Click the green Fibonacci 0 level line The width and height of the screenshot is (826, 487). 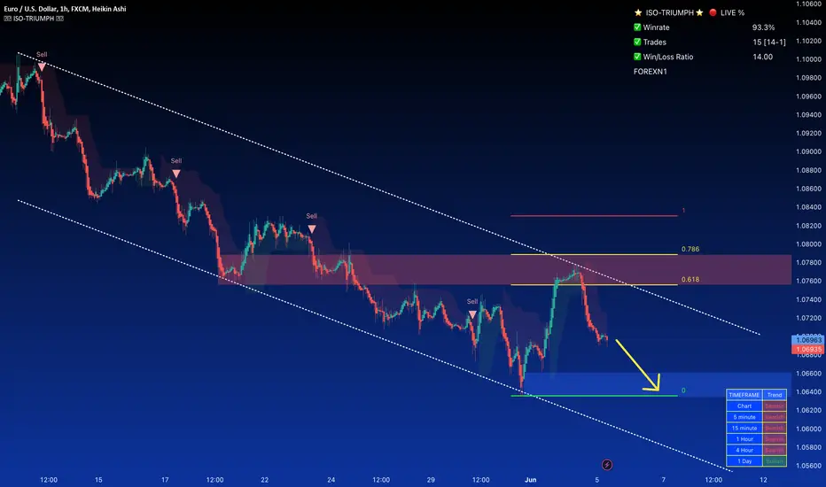594,396
